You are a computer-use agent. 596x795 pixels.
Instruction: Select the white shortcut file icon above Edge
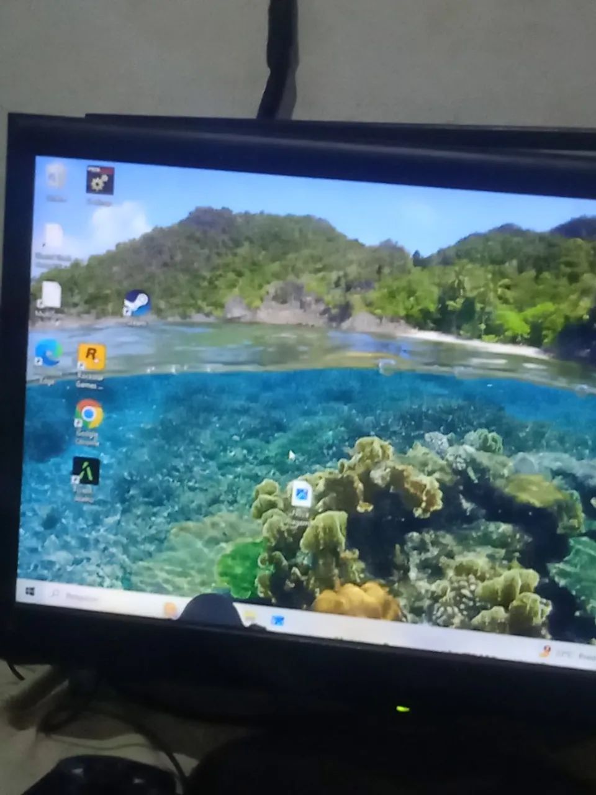[50, 295]
